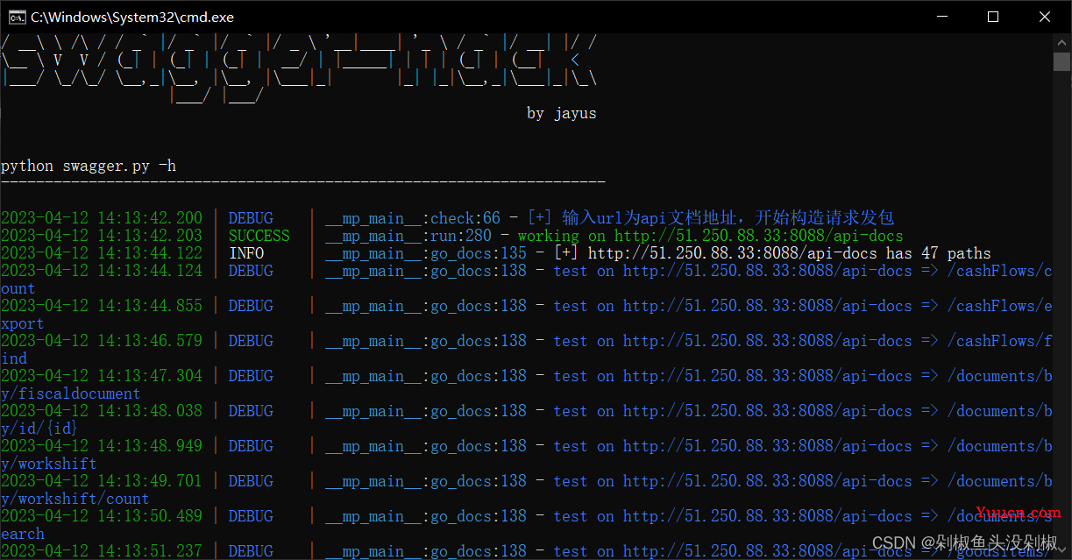
Task: Click timestamp 2023-04-12 14:13:47.304
Action: [102, 376]
